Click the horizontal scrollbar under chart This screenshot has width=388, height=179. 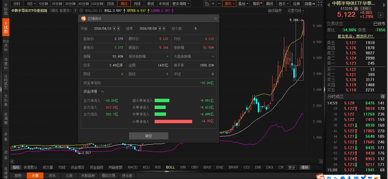pyautogui.click(x=166, y=162)
